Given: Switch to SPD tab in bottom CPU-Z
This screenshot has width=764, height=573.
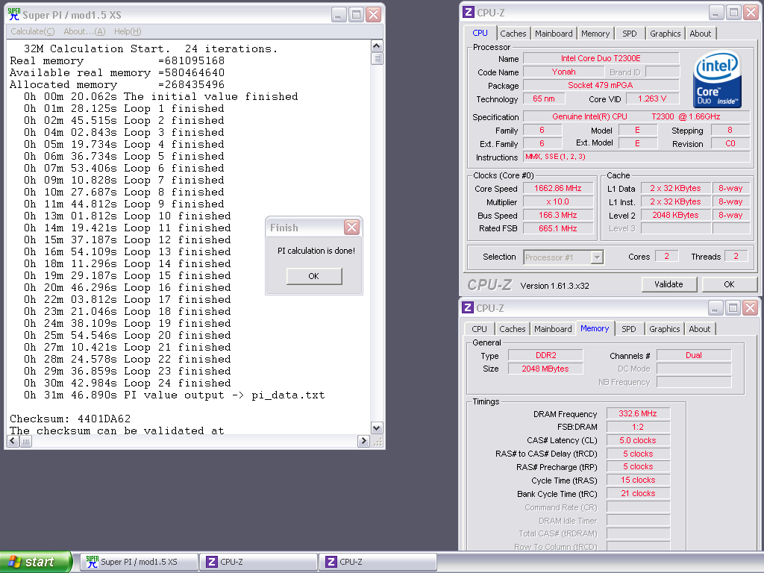Looking at the screenshot, I should click(628, 329).
